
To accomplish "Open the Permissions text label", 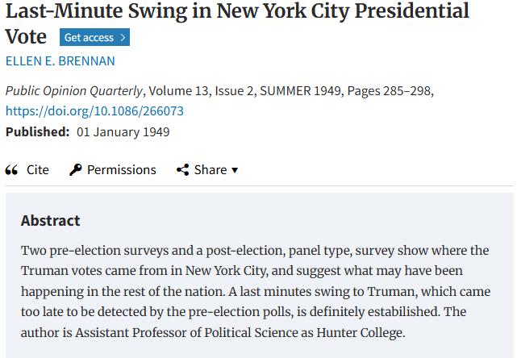I will (x=121, y=170).
